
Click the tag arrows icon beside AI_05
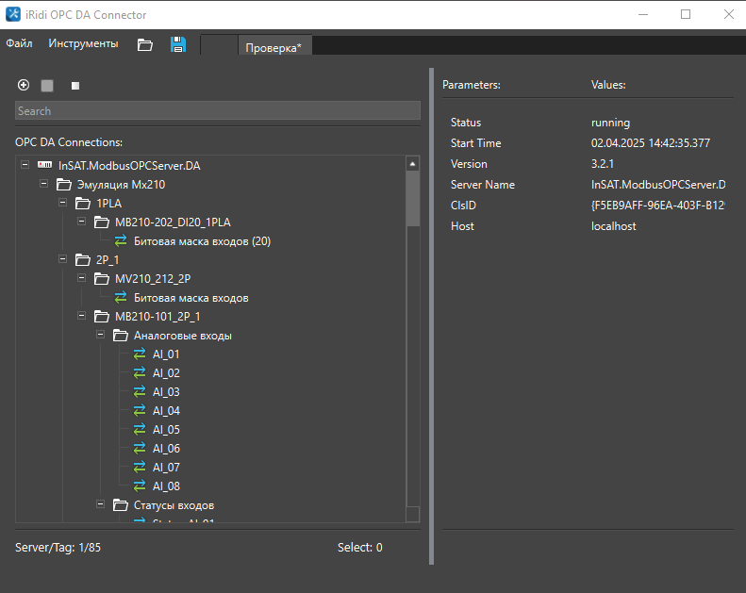pos(140,430)
